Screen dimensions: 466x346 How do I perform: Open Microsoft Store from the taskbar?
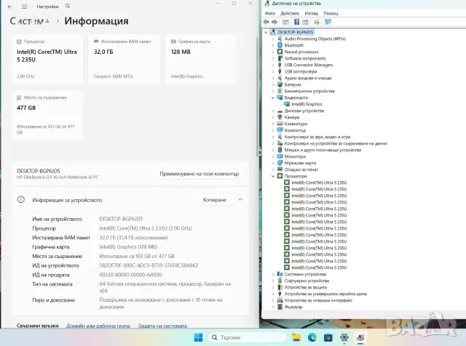pyautogui.click(x=328, y=337)
